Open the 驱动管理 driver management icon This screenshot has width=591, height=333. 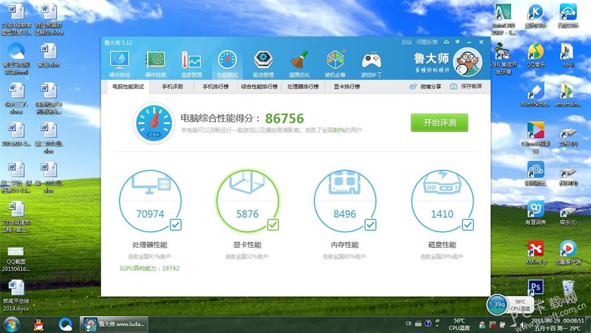263,64
